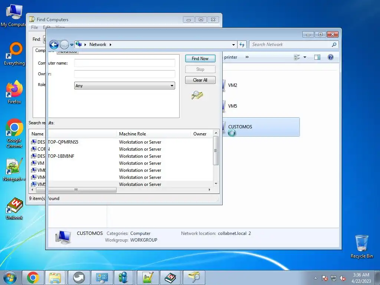Switch to Notepad++ in the taskbar
Image resolution: width=380 pixels, height=285 pixels.
[x=148, y=278]
